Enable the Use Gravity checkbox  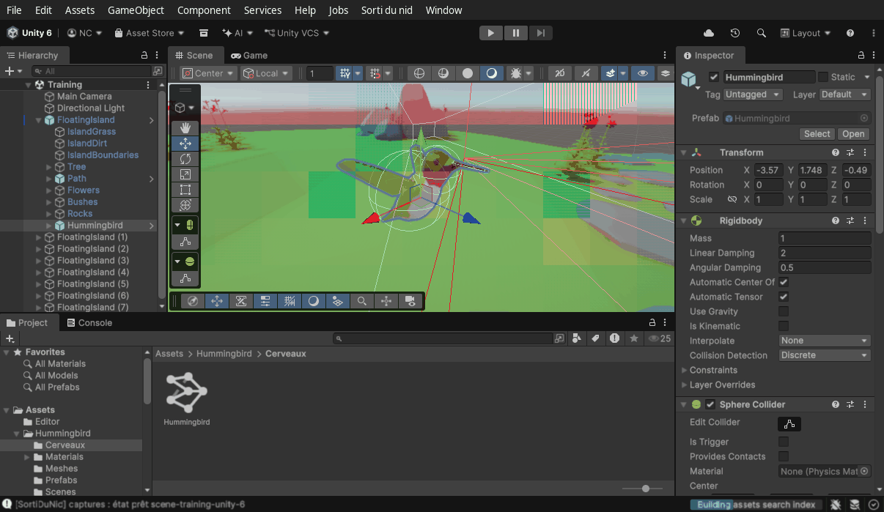click(784, 311)
